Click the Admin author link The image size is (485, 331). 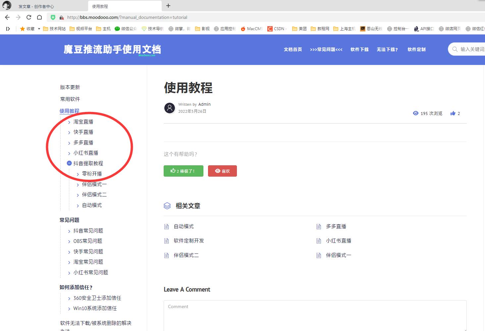coord(204,104)
